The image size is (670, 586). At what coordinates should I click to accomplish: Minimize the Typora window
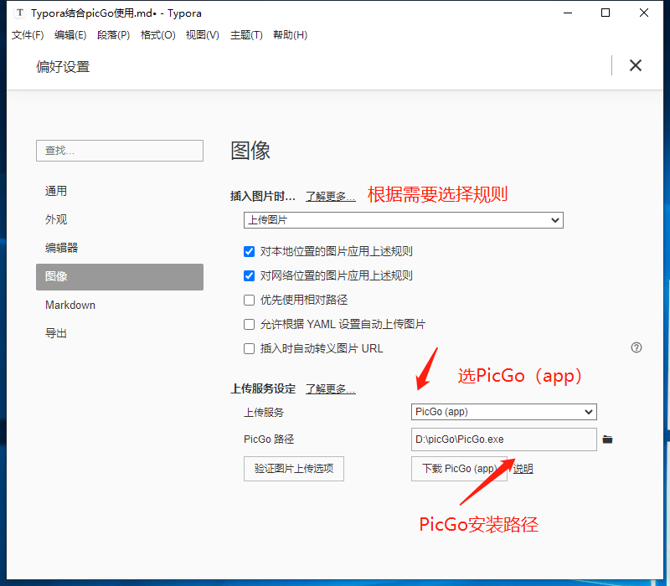click(x=568, y=13)
